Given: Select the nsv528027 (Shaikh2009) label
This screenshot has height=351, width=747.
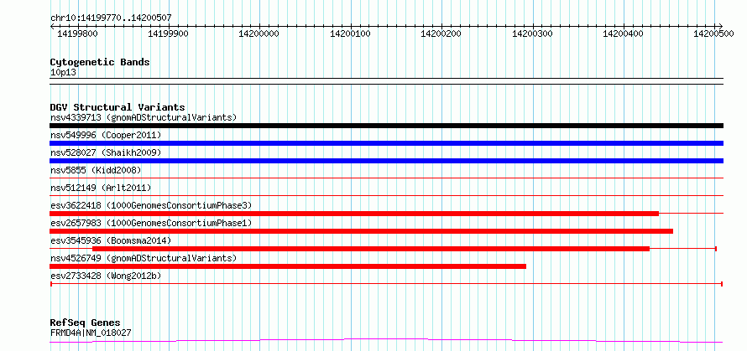Looking at the screenshot, I should pos(106,153).
